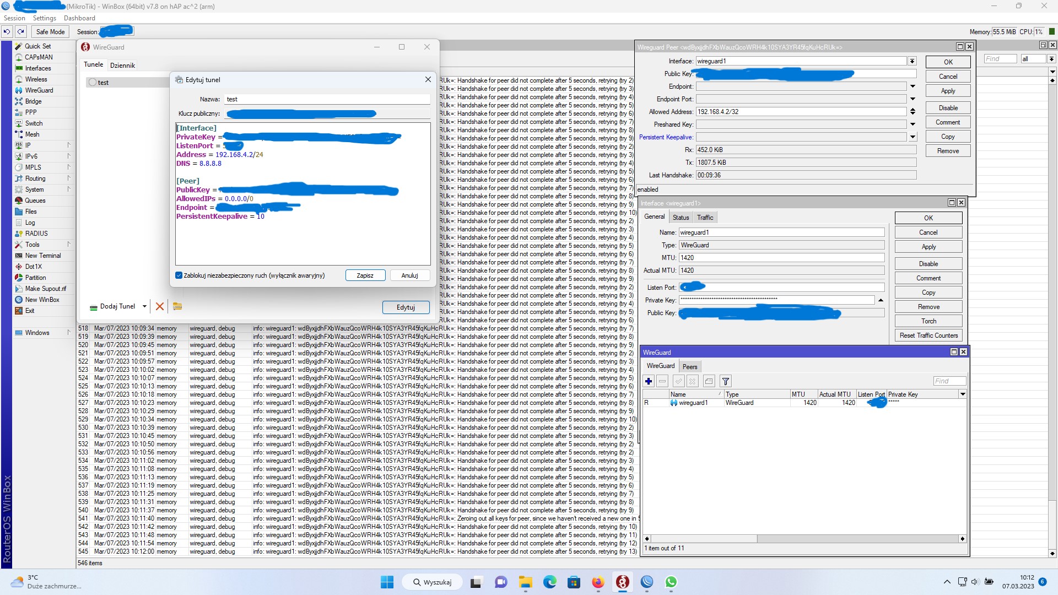1058x595 pixels.
Task: Toggle the Safe Mode button
Action: click(x=50, y=32)
